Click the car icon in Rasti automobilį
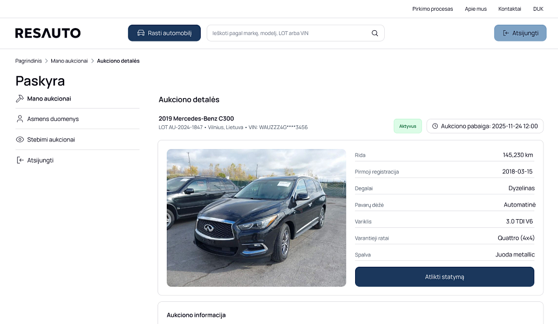This screenshot has width=558, height=324. coord(141,33)
